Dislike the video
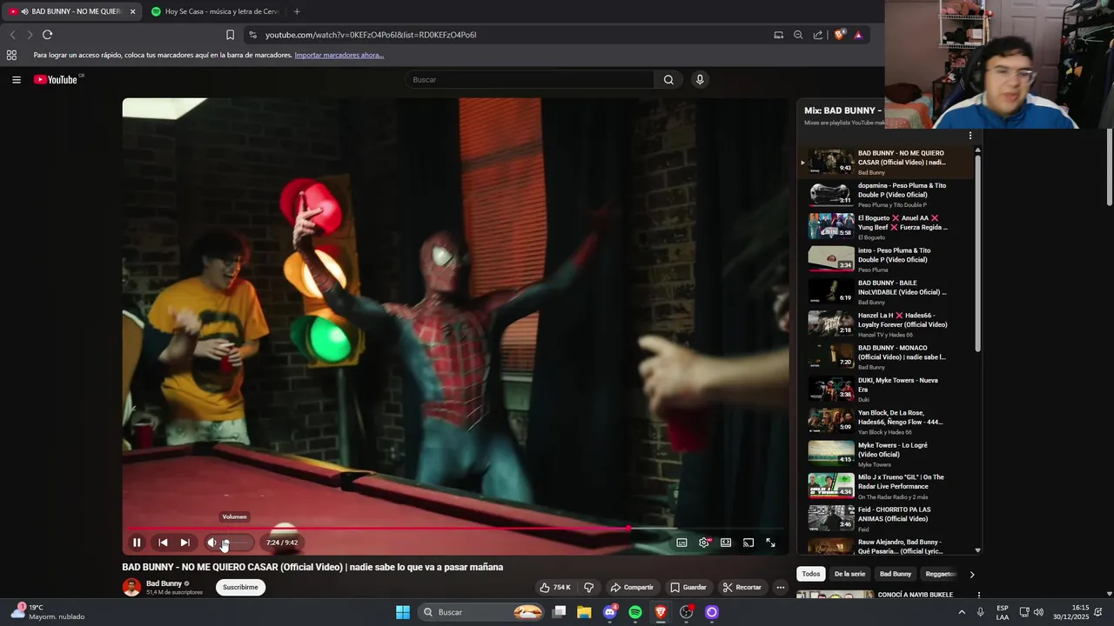This screenshot has height=626, width=1114. pos(589,587)
